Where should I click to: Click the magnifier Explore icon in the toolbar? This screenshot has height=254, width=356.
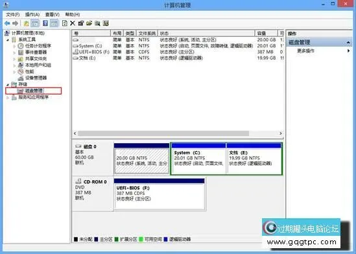click(97, 23)
